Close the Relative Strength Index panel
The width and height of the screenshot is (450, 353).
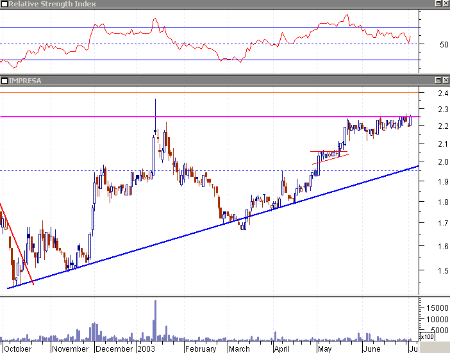tap(446, 3)
